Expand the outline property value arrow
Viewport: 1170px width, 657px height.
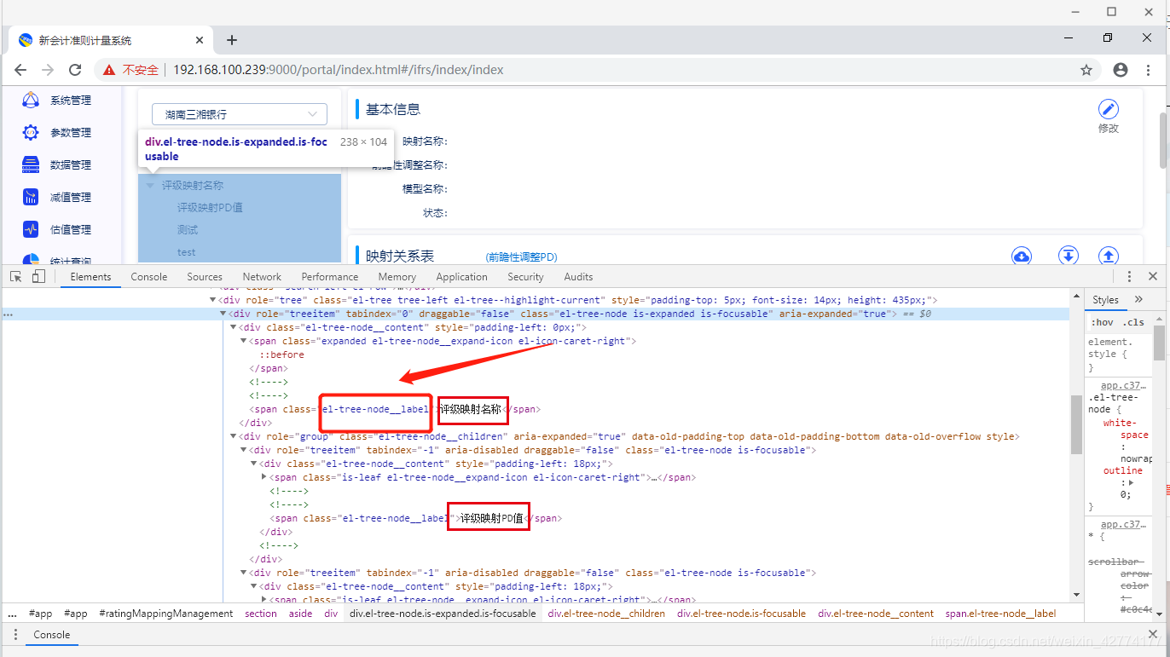pyautogui.click(x=1132, y=482)
